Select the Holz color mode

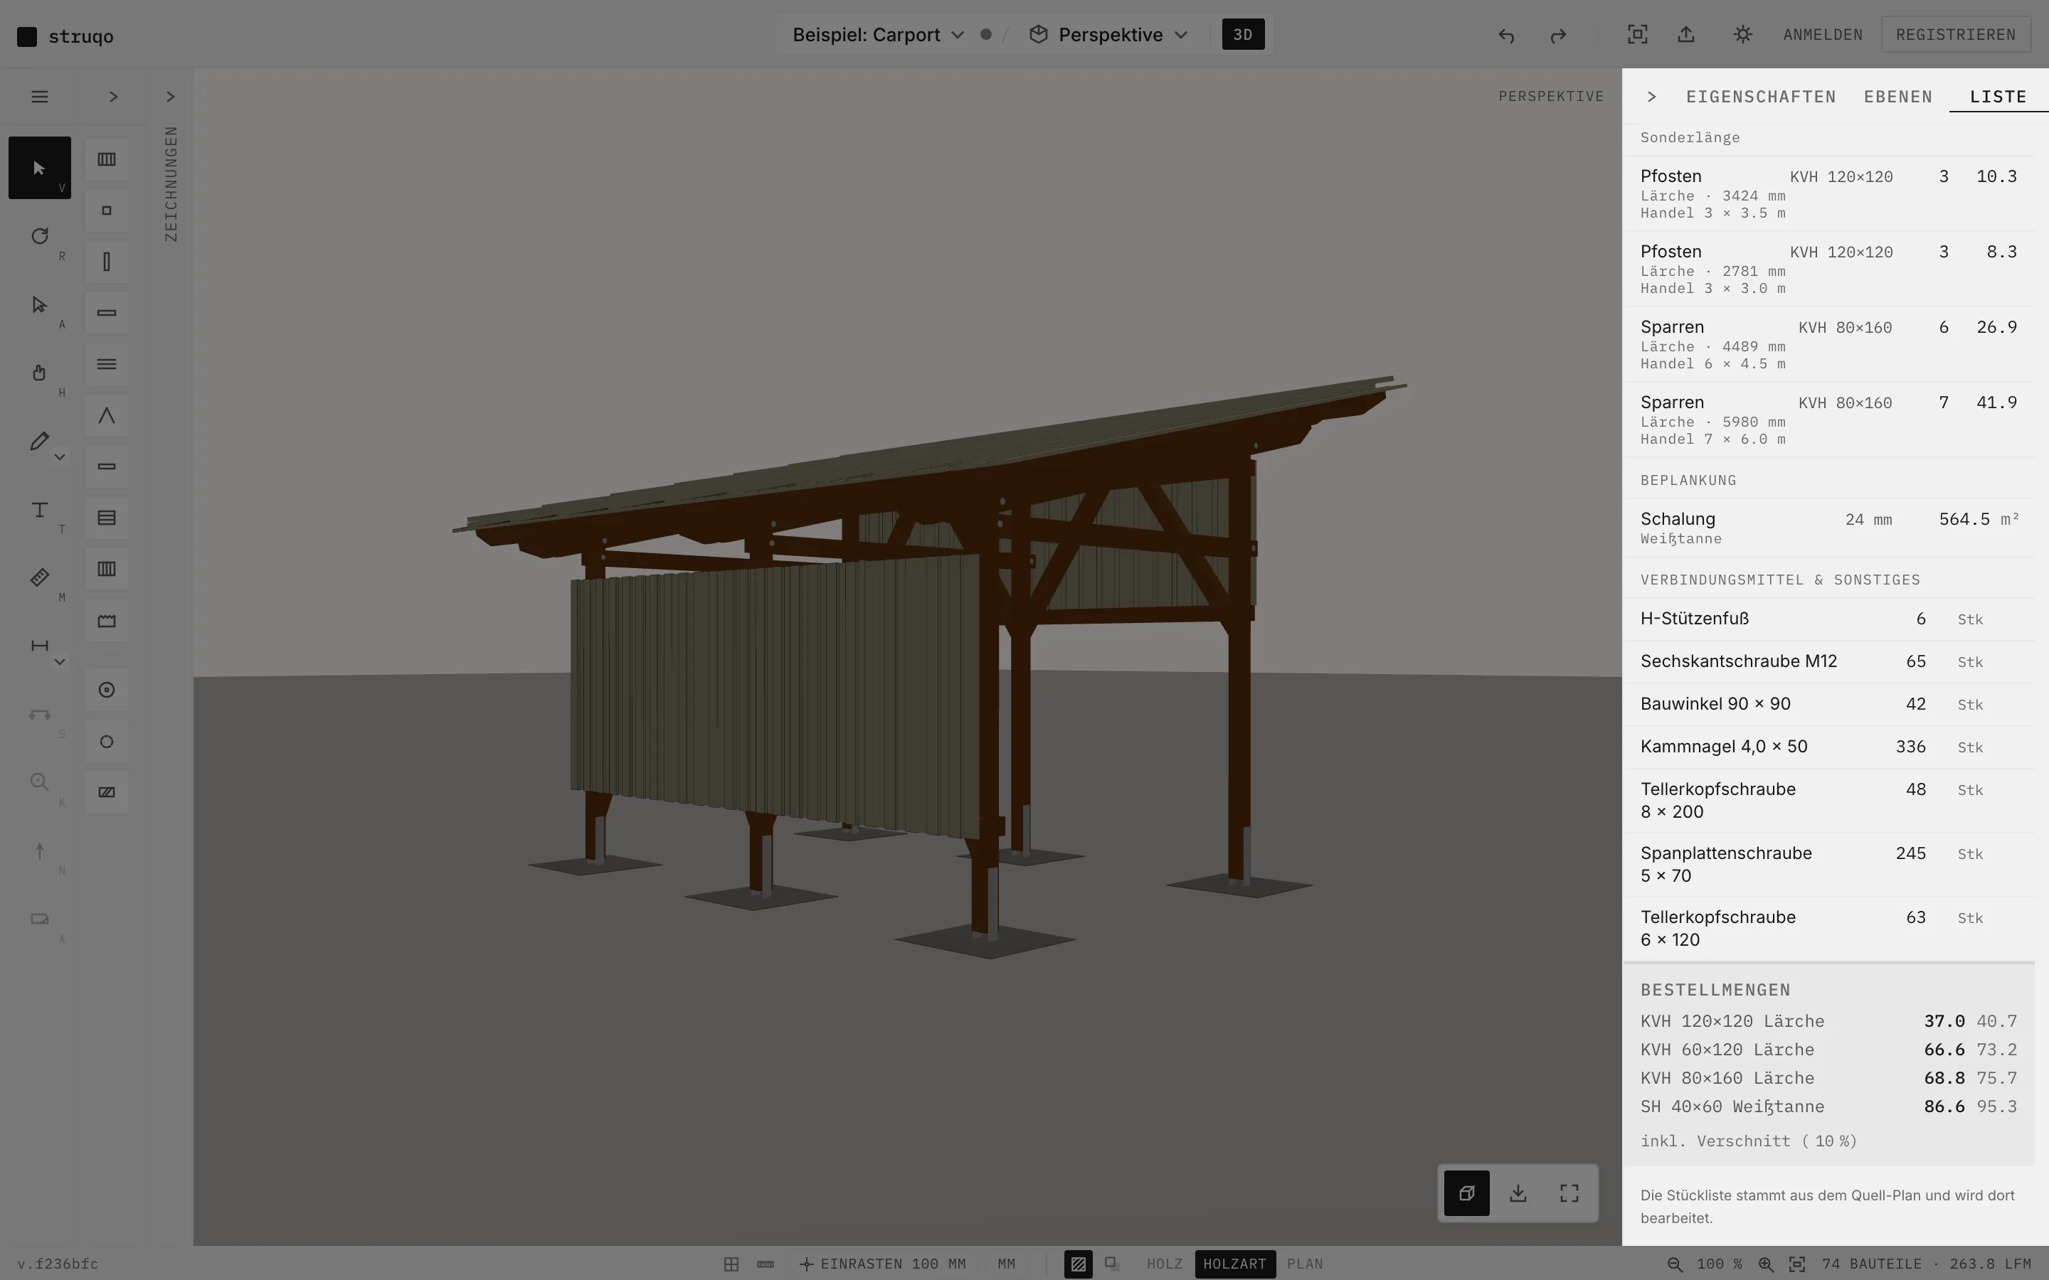point(1164,1264)
